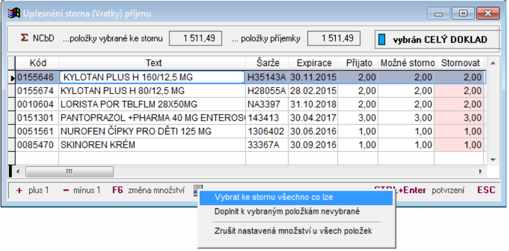Click code 0151301 in the Kód column
509x251 pixels.
pos(38,118)
